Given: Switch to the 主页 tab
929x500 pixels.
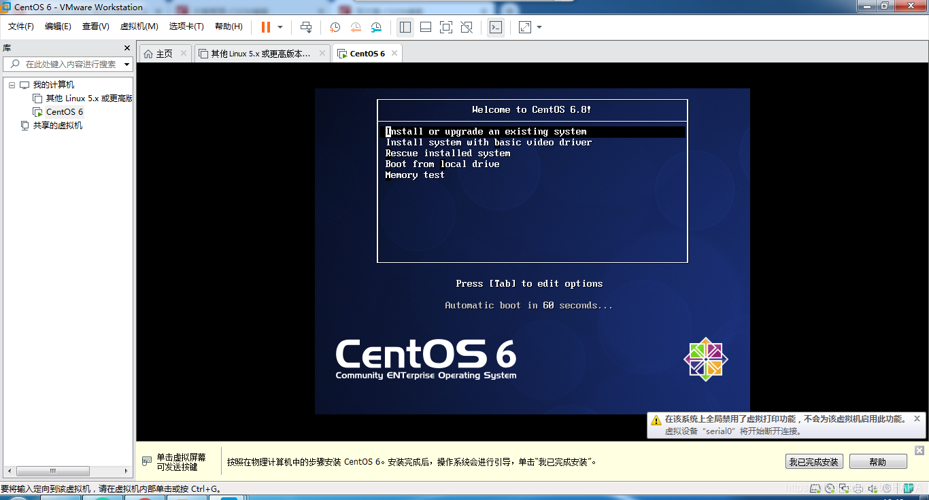Looking at the screenshot, I should [165, 54].
